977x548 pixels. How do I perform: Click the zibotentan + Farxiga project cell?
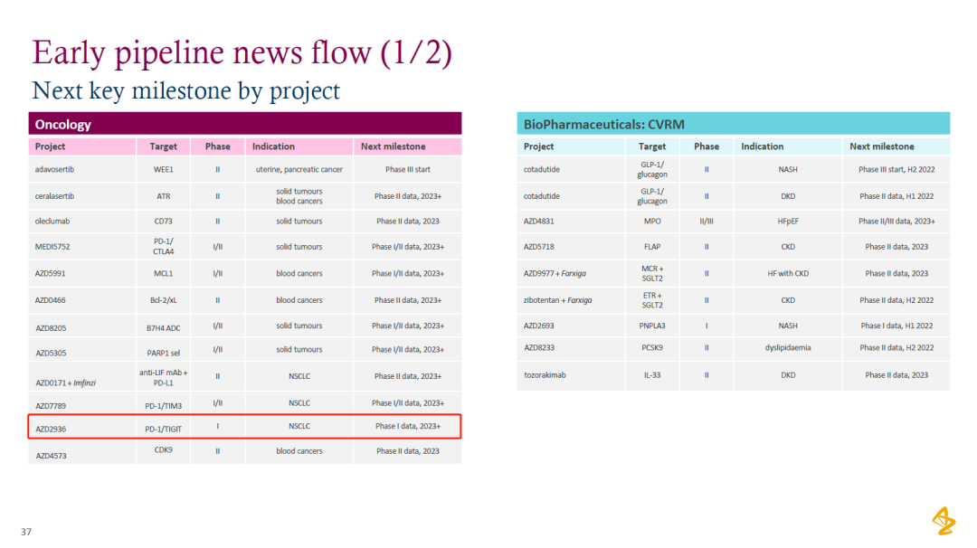(x=557, y=300)
